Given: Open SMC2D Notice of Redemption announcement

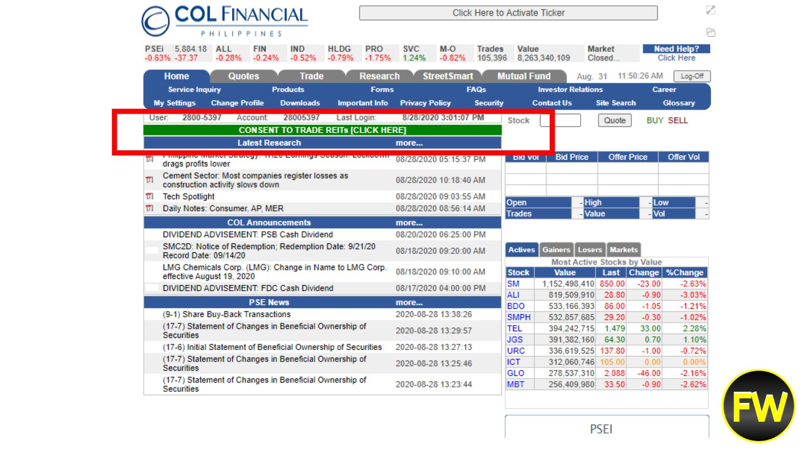Looking at the screenshot, I should (x=269, y=251).
